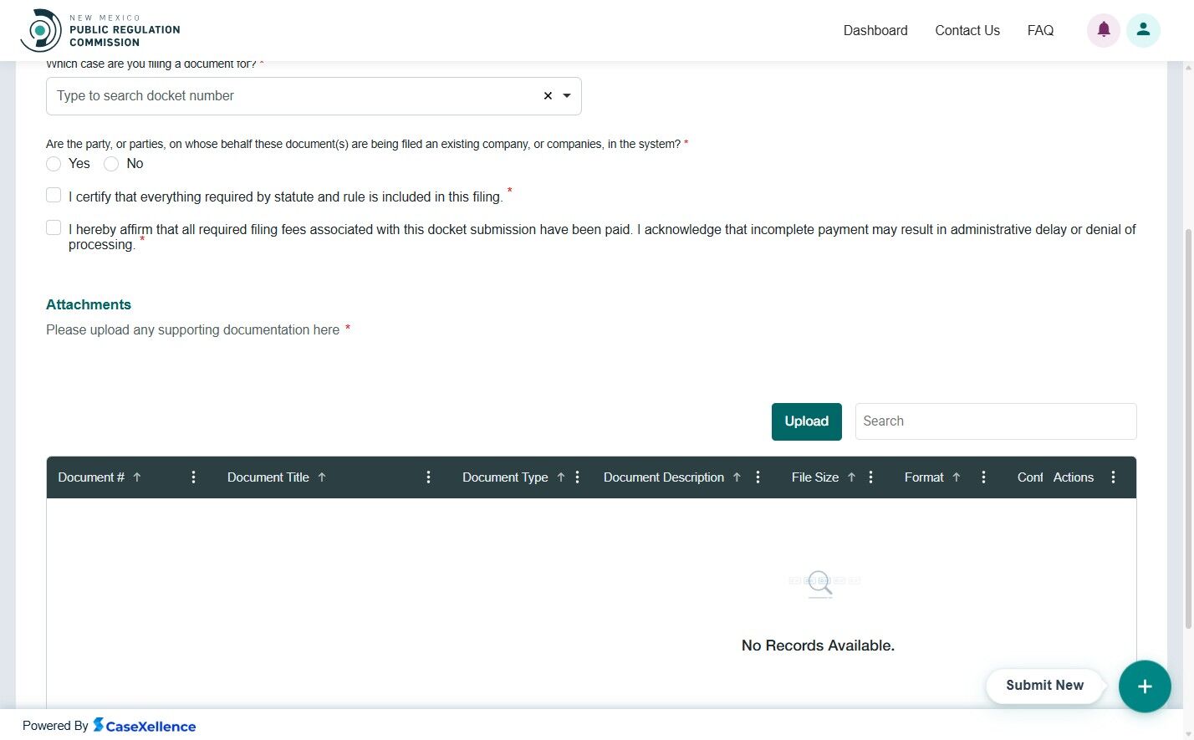Check the statute certification checkbox
This screenshot has height=740, width=1194.
pyautogui.click(x=54, y=194)
